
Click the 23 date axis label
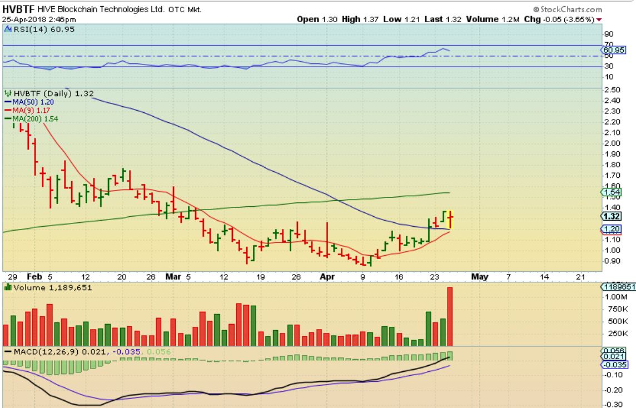coord(434,277)
